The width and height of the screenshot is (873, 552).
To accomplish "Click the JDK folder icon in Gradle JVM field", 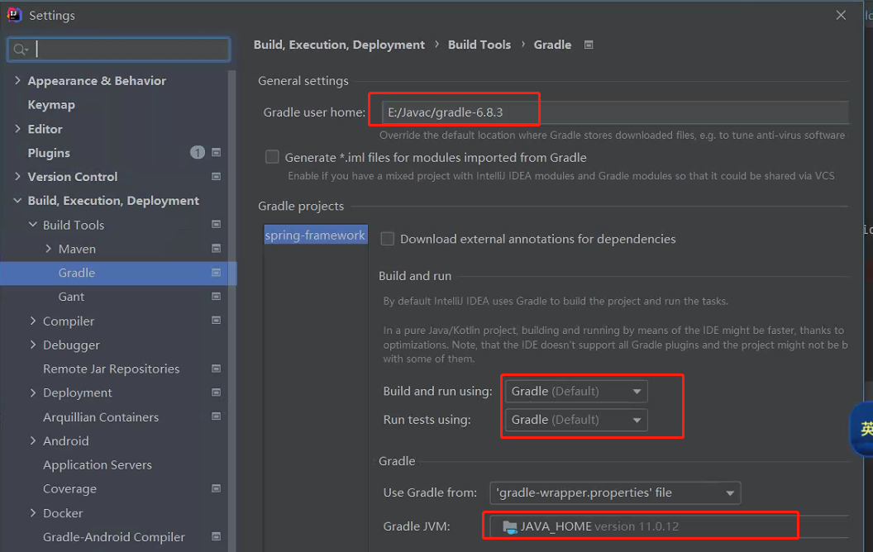I will tap(509, 526).
